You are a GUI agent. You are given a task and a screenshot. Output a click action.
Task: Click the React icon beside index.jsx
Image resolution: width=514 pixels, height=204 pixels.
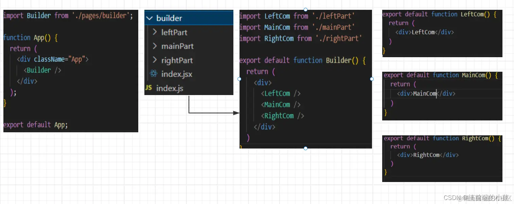pos(154,74)
